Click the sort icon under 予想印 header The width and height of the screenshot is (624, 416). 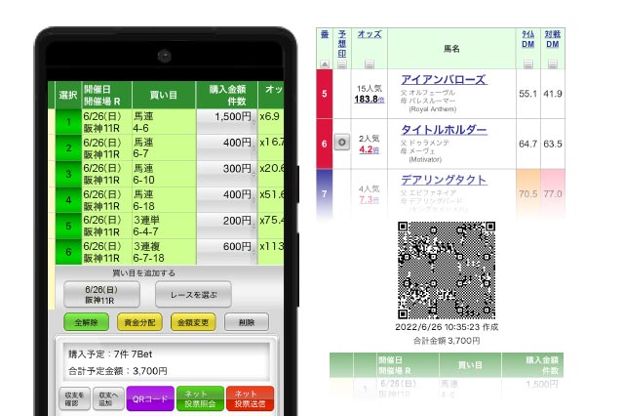[x=341, y=64]
